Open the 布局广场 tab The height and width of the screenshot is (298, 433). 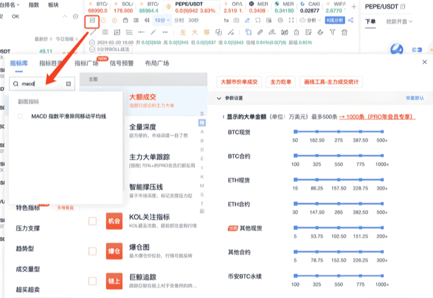point(157,63)
